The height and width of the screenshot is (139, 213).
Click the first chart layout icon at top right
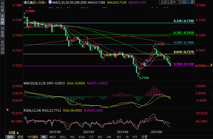point(181,2)
